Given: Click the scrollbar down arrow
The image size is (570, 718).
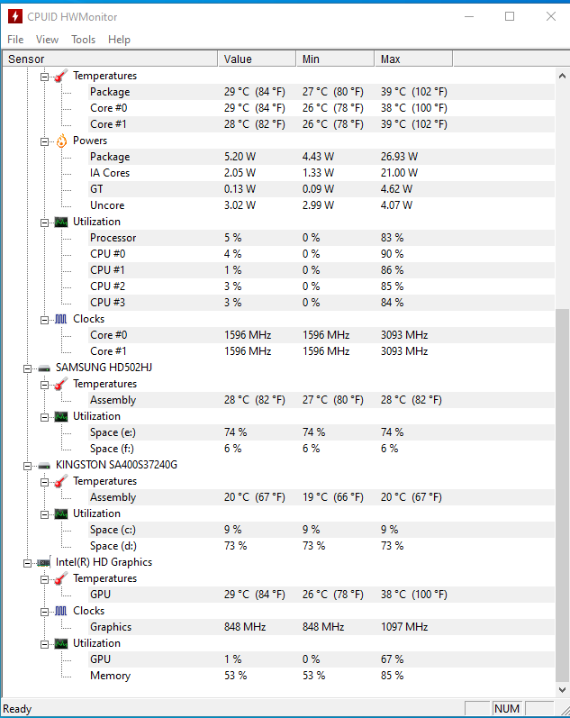Looking at the screenshot, I should click(x=562, y=689).
